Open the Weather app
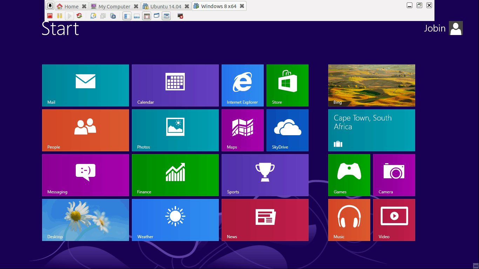479x269 pixels. (175, 220)
